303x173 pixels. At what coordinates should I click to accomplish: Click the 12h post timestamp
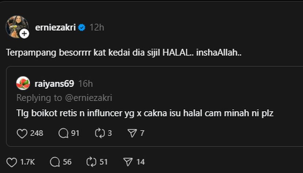(x=97, y=27)
